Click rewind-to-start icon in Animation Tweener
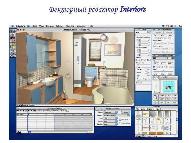The width and height of the screenshot is (191, 143). (18, 111)
